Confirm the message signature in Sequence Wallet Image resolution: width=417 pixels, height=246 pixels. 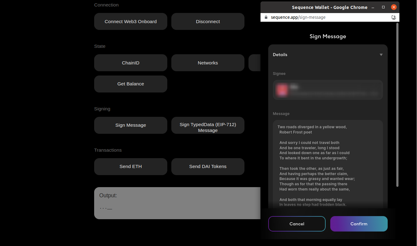click(x=359, y=224)
